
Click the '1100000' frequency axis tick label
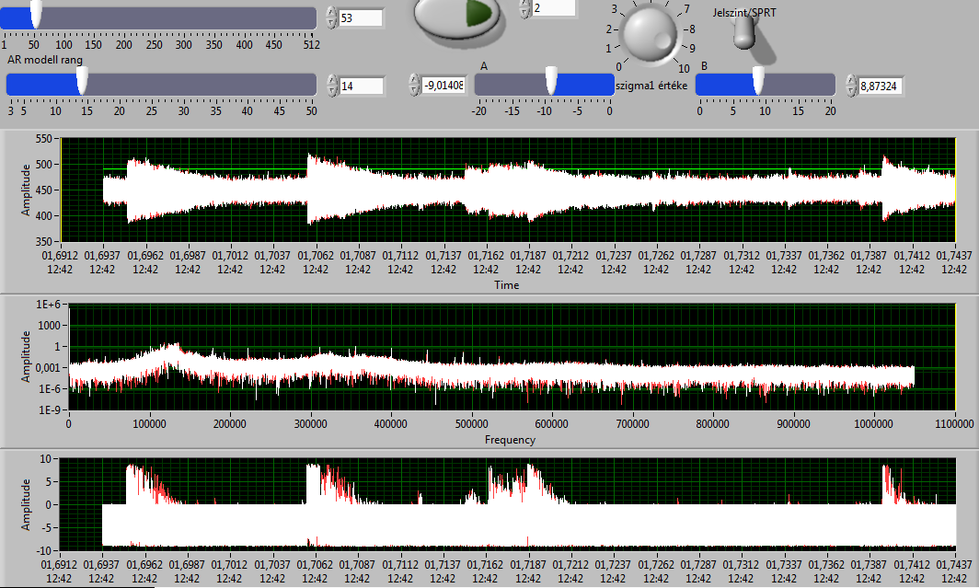coord(954,424)
